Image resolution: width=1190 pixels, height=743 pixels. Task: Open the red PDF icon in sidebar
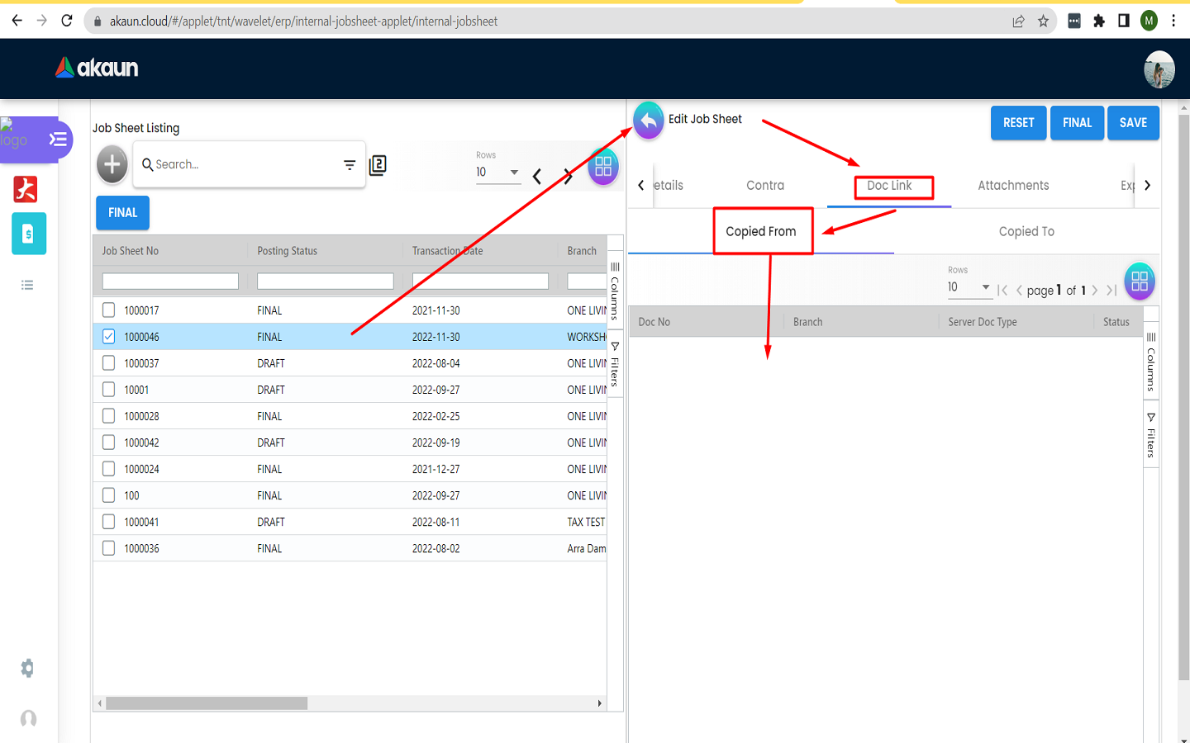[26, 190]
